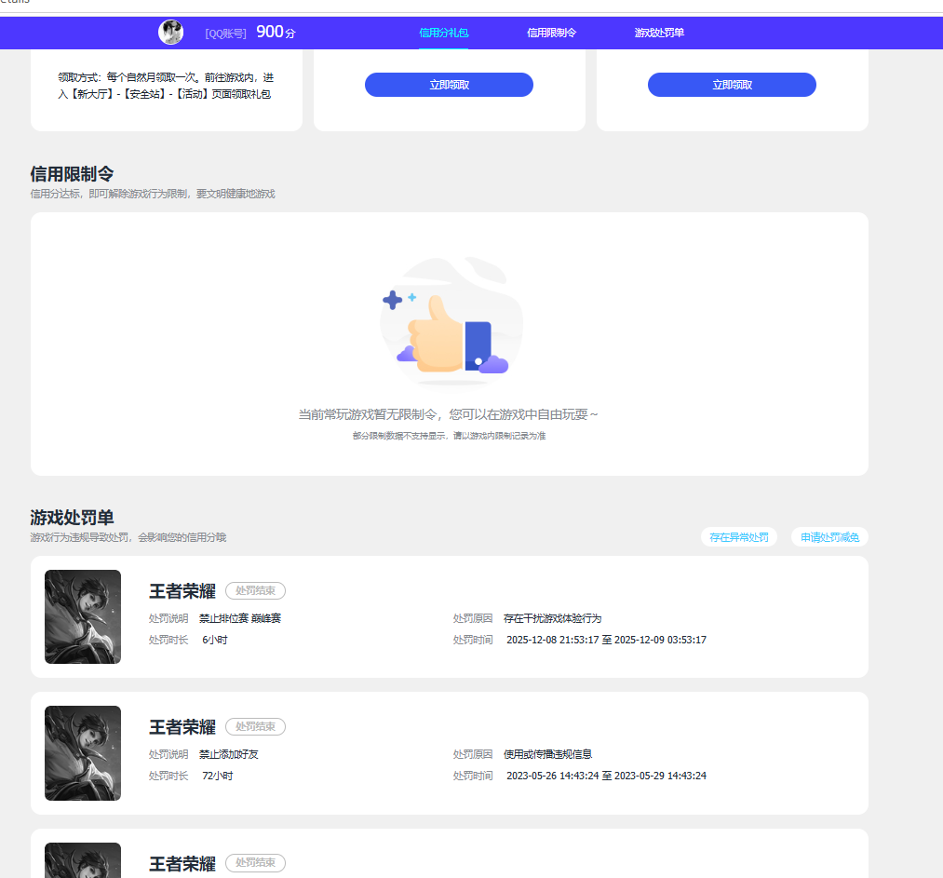The width and height of the screenshot is (943, 878).
Task: Click the text 禁止排位赛 巅峰赛
Action: click(x=240, y=618)
